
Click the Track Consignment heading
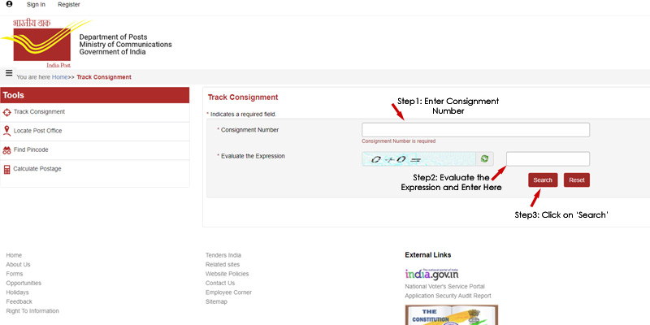click(243, 97)
